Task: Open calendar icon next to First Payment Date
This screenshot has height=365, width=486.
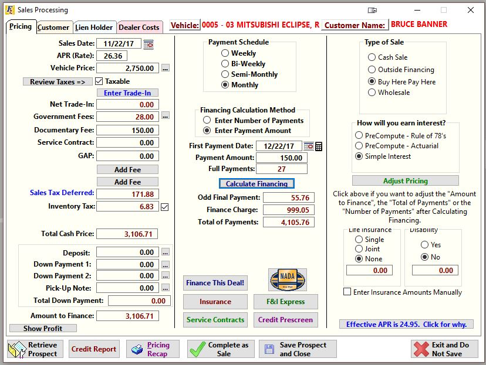Action: [308, 146]
